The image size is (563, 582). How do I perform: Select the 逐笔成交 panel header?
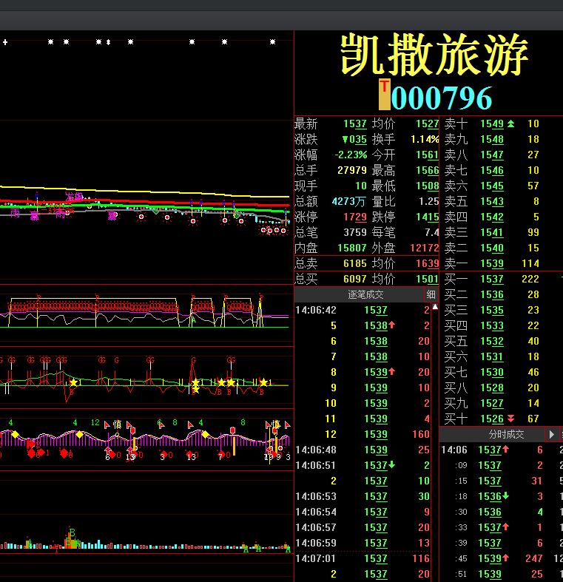365,294
